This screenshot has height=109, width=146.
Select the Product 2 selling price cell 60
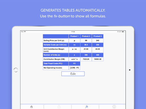click(86, 41)
